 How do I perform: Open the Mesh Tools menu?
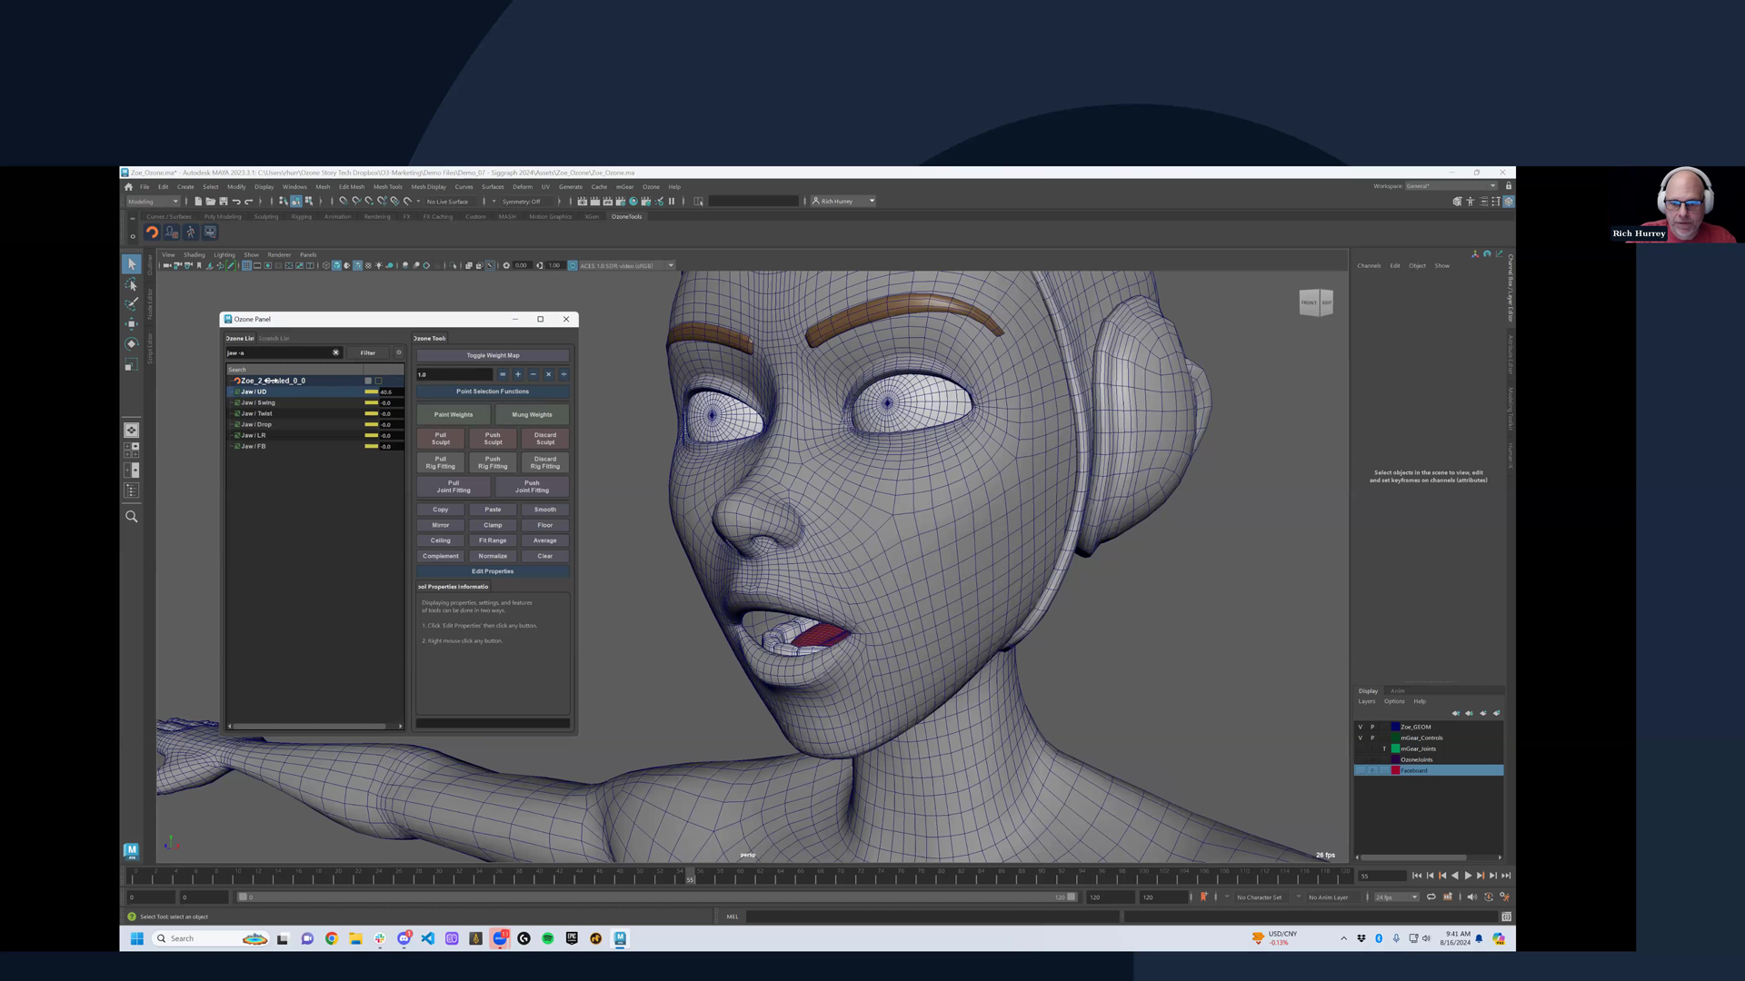387,187
